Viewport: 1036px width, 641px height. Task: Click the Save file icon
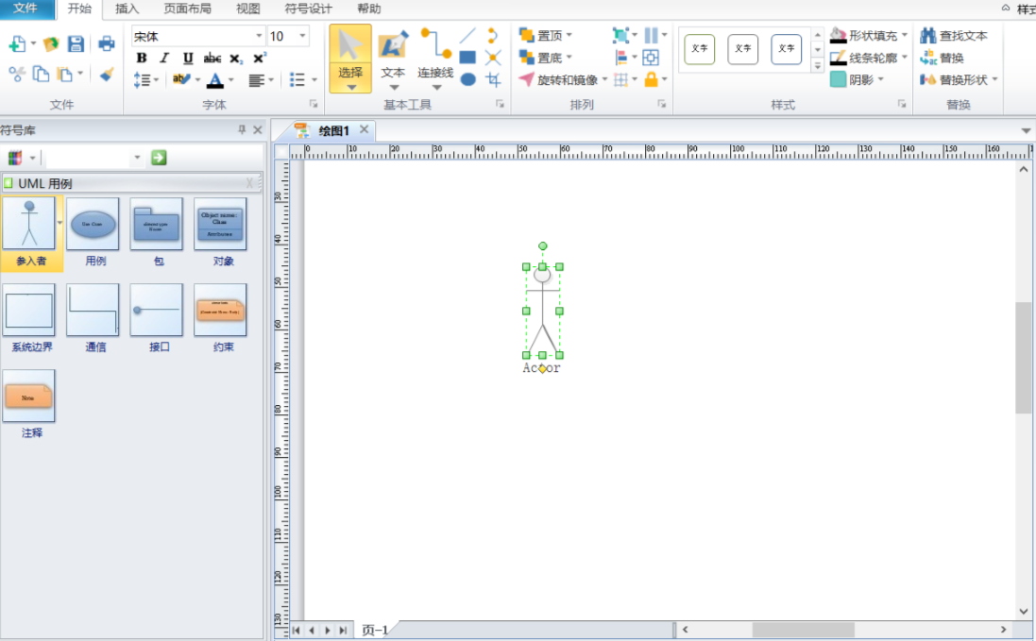(76, 44)
